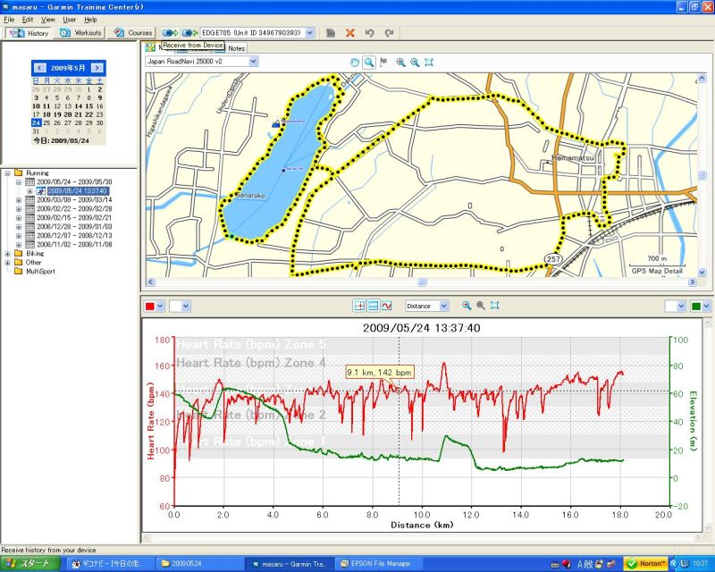This screenshot has width=715, height=572.
Task: Open the Japan RoadNavi map dropdown
Action: 254,61
